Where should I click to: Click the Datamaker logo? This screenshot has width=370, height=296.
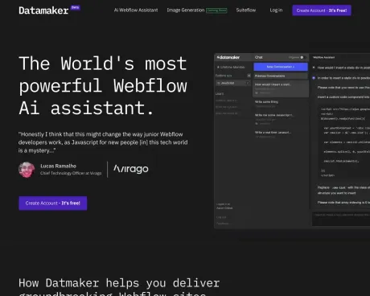[43, 10]
